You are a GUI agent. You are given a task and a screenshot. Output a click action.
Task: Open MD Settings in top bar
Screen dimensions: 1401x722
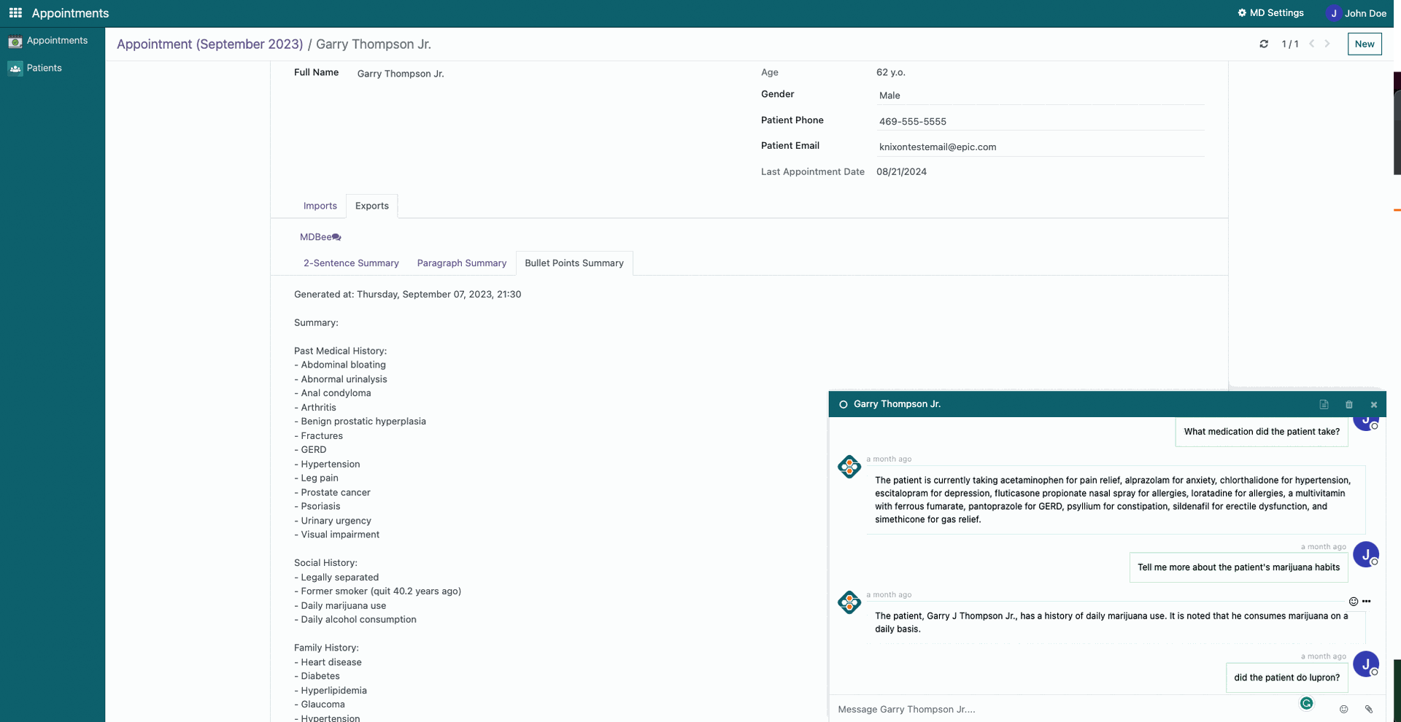point(1270,13)
